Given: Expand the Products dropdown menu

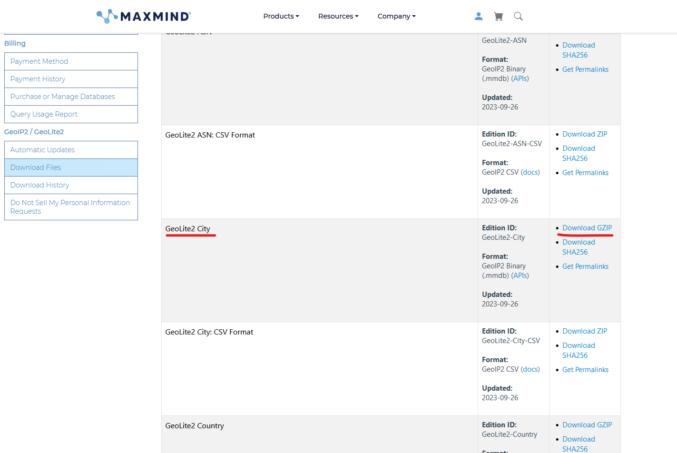Looking at the screenshot, I should (281, 16).
